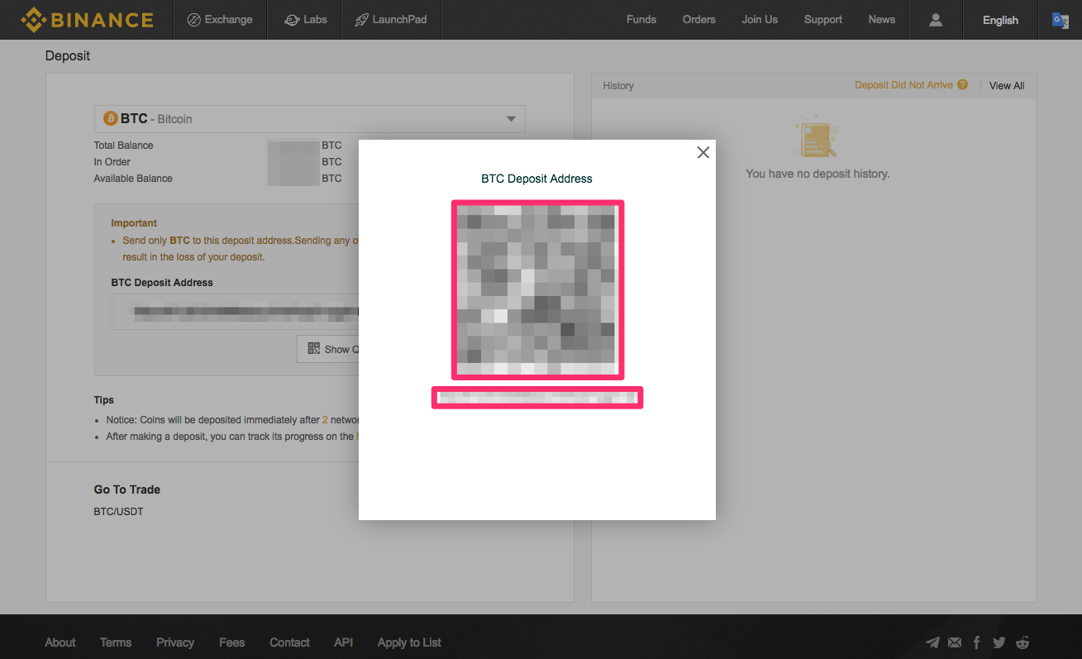Click the Bitcoin coin icon
This screenshot has height=659, width=1082.
point(111,119)
